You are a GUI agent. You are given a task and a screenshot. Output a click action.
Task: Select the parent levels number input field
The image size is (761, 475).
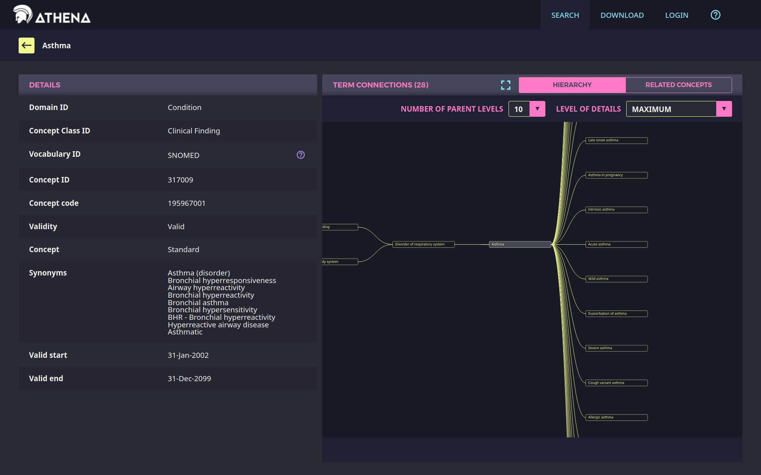coord(519,109)
